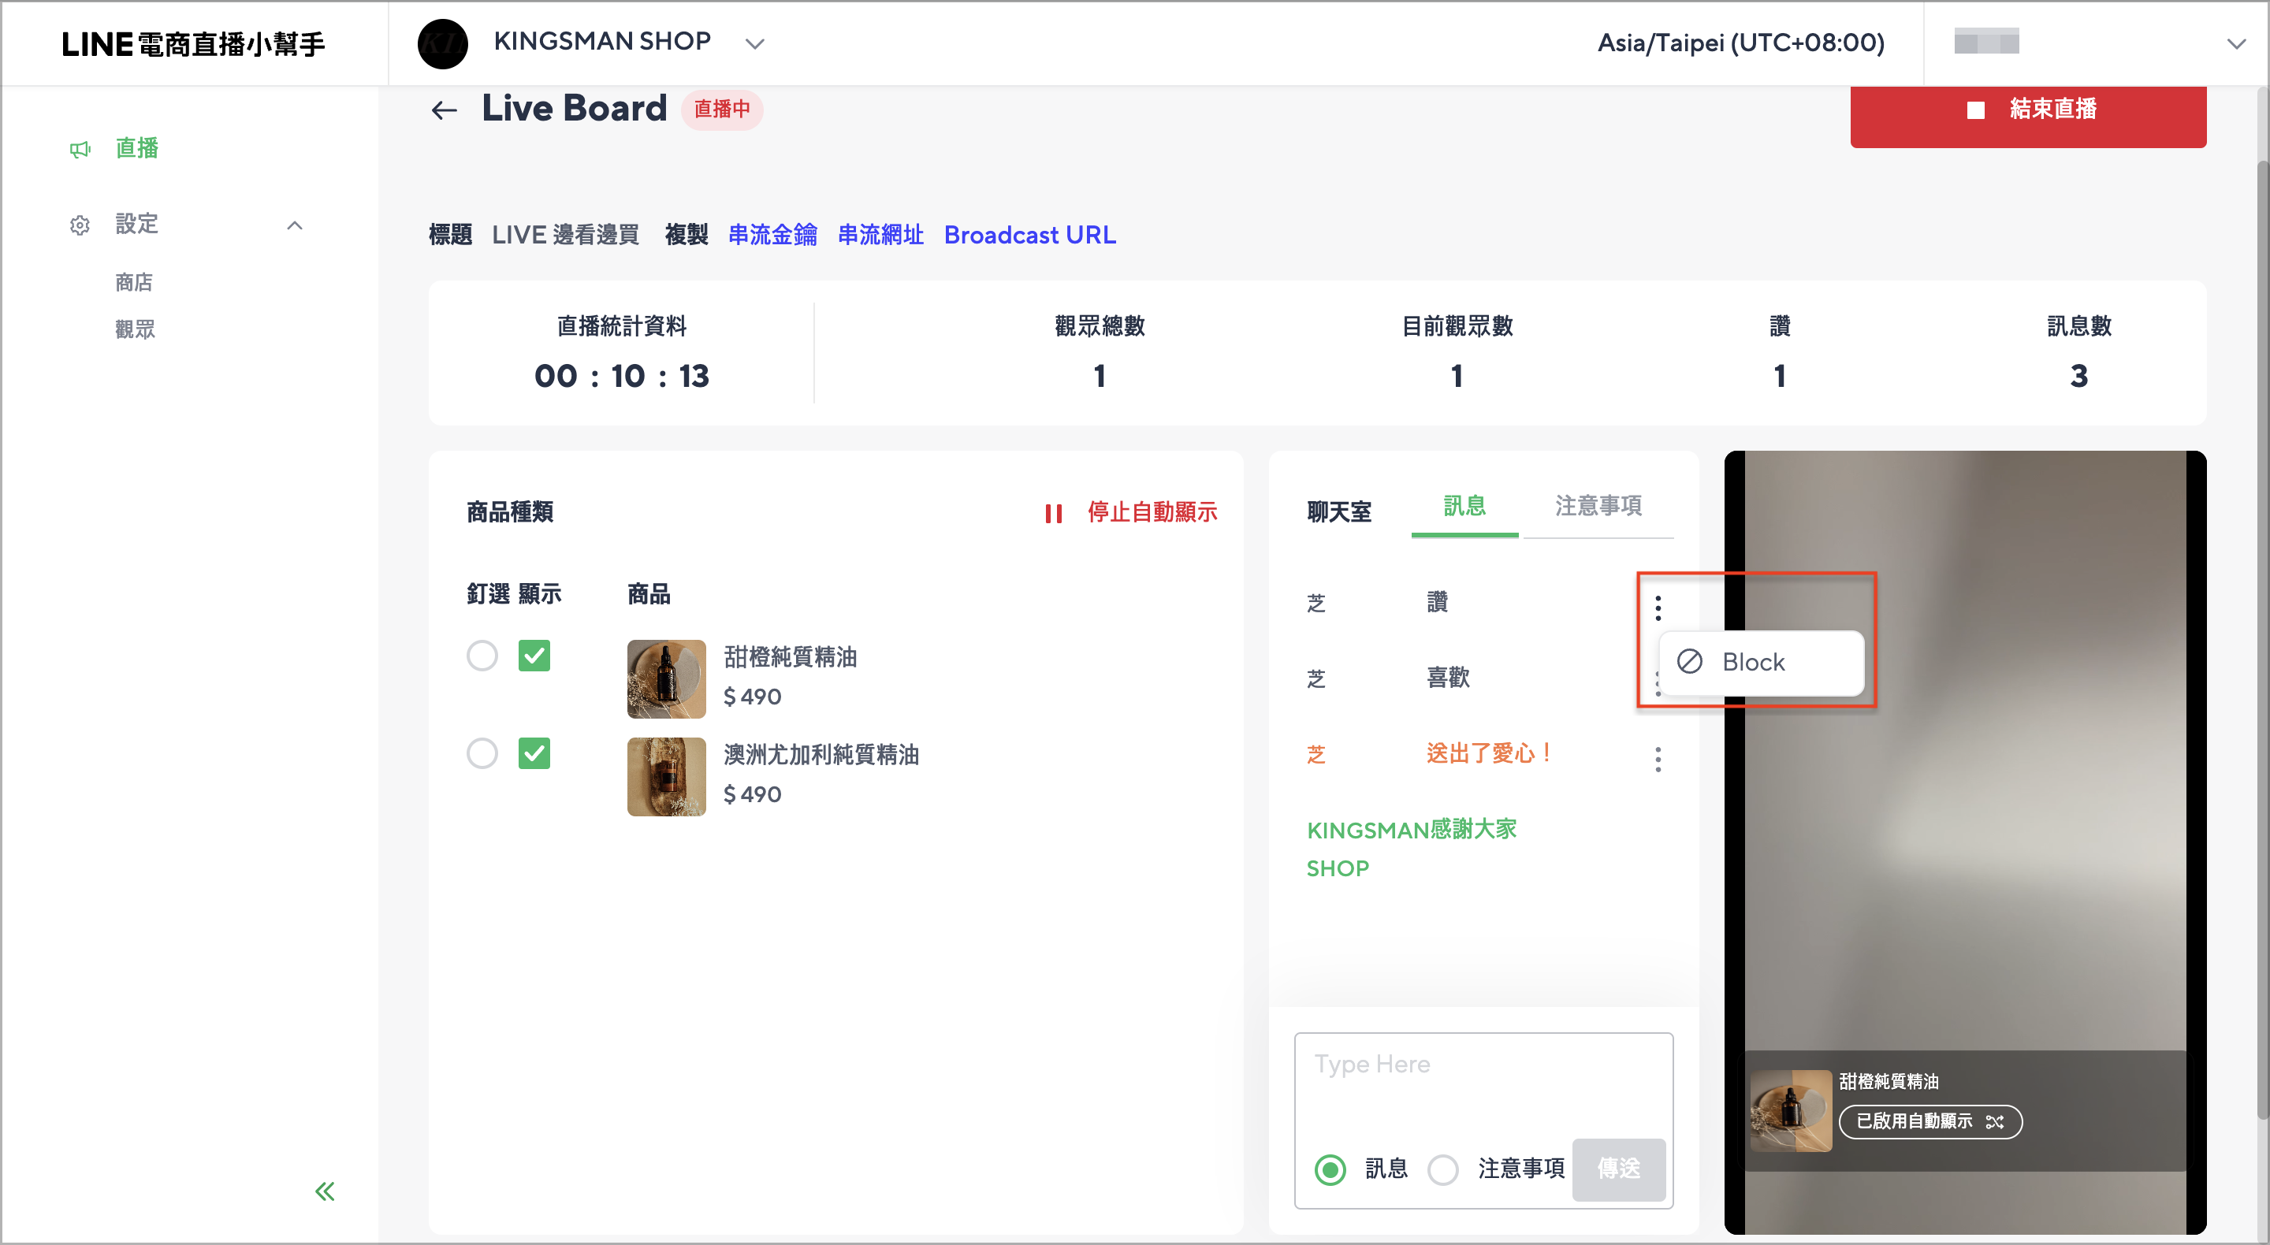Open three-dot menu for 送出了愛心 message

[1658, 759]
